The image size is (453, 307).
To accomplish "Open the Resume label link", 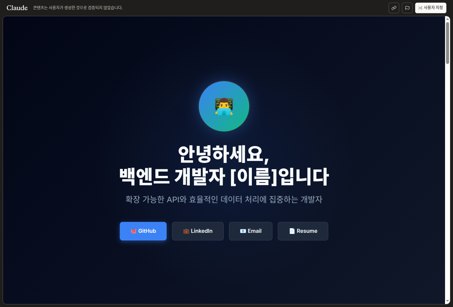I will pyautogui.click(x=307, y=231).
